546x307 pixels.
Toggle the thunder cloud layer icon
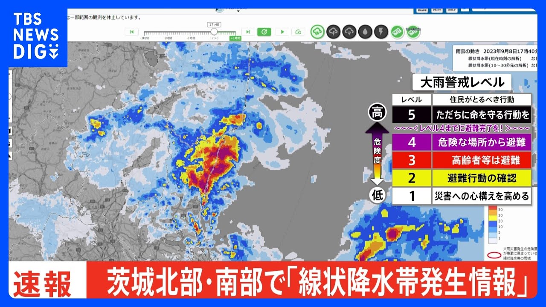pyautogui.click(x=349, y=32)
